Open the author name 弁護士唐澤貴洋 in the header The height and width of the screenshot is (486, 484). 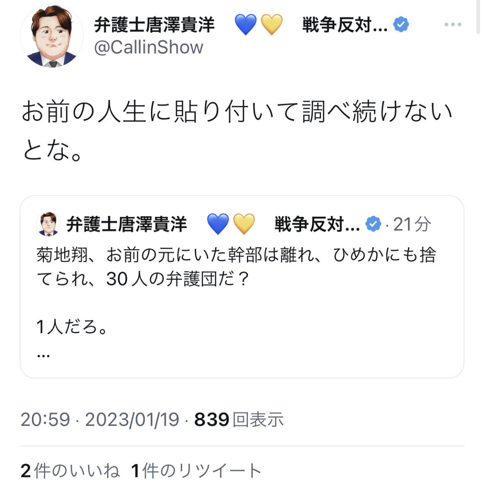[x=154, y=25]
